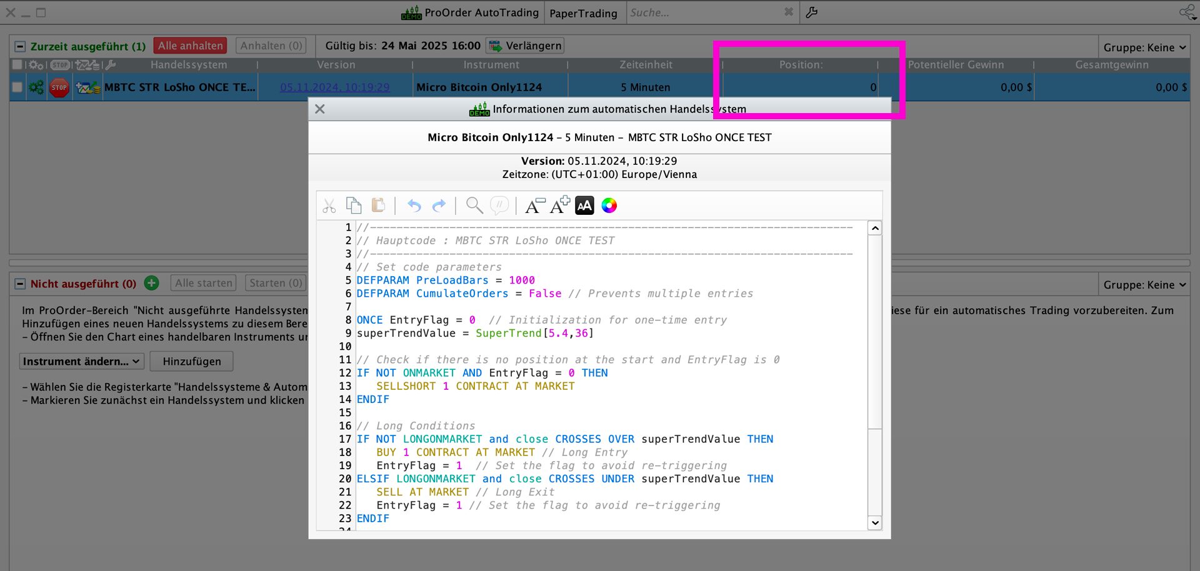Open version link 05.11.2024, 10:19:29
The height and width of the screenshot is (571, 1200).
point(335,87)
